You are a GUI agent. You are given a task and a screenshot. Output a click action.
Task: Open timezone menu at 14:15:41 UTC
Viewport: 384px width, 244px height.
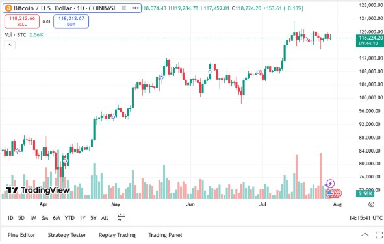(366, 218)
